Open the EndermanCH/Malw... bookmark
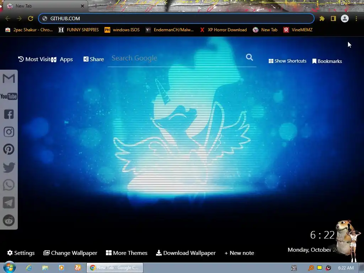Image resolution: width=364 pixels, height=273 pixels. (170, 30)
